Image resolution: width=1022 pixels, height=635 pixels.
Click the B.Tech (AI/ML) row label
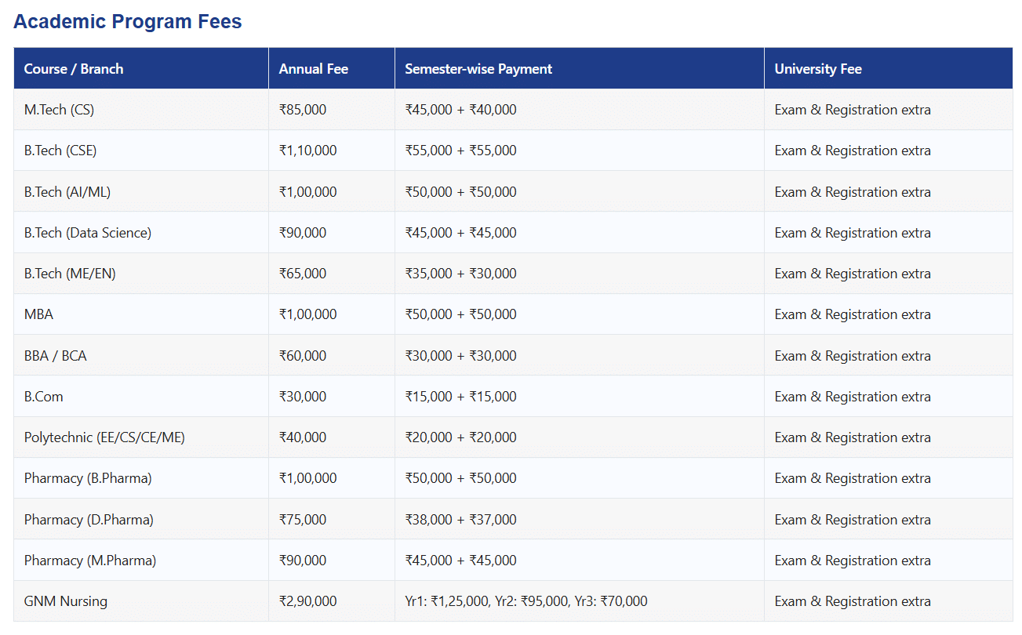coord(62,192)
